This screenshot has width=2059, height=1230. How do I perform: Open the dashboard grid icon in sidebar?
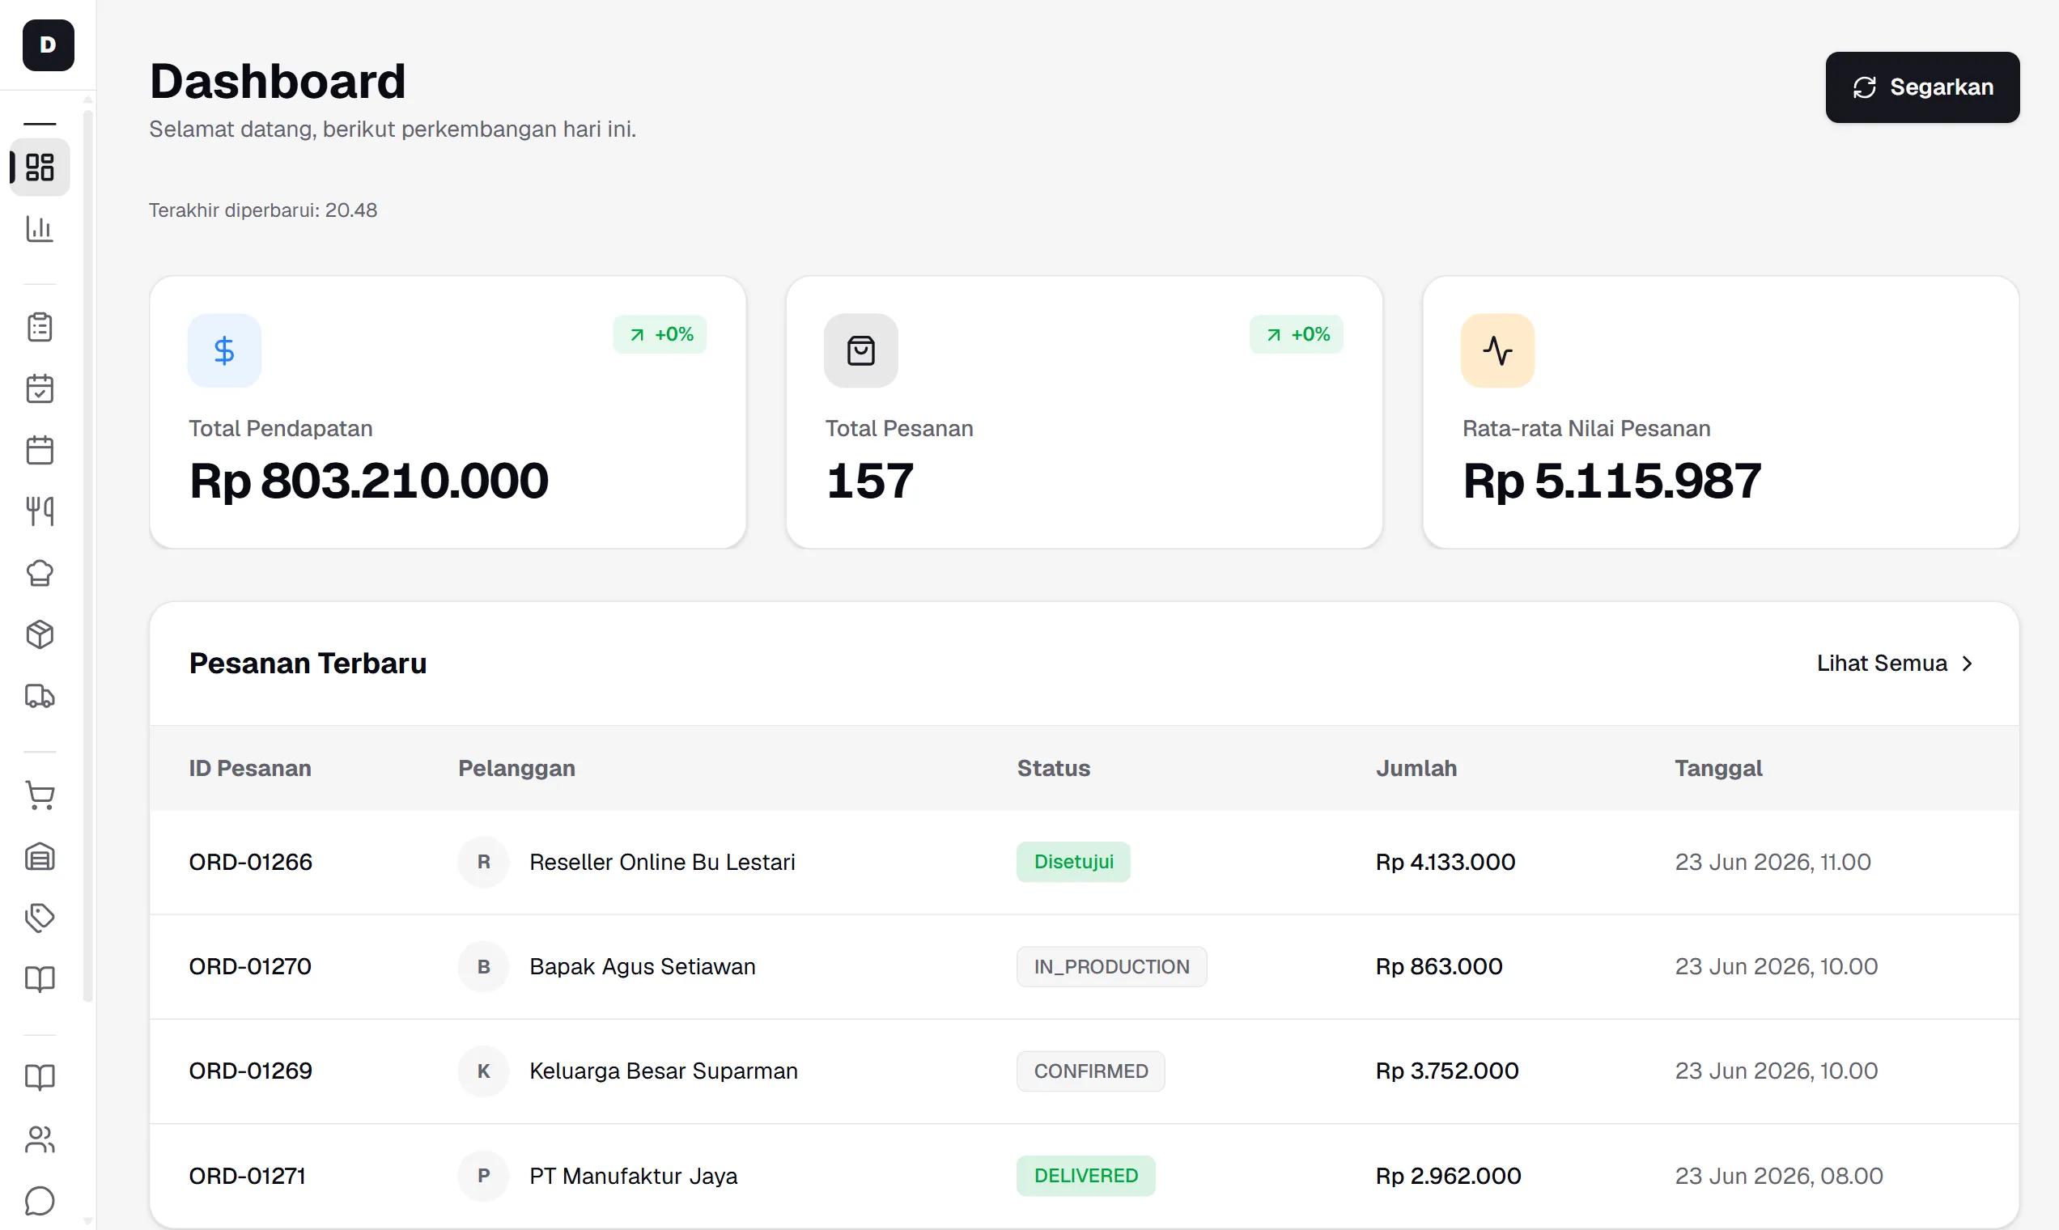(40, 168)
